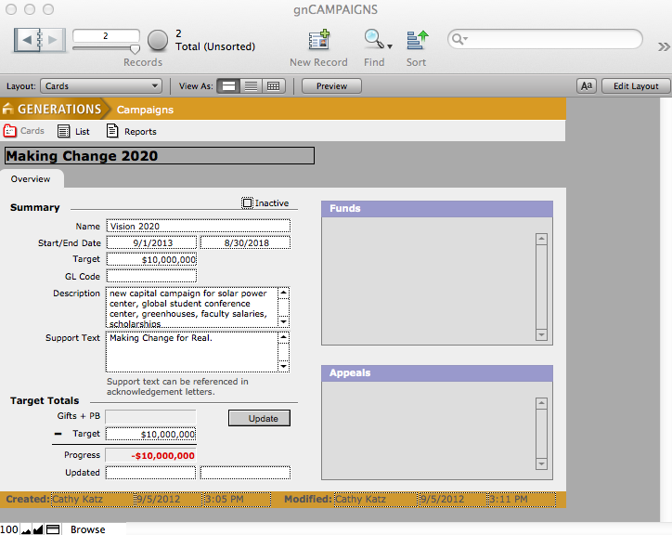Open the Find magnifier tool
672x535 pixels.
pos(373,40)
